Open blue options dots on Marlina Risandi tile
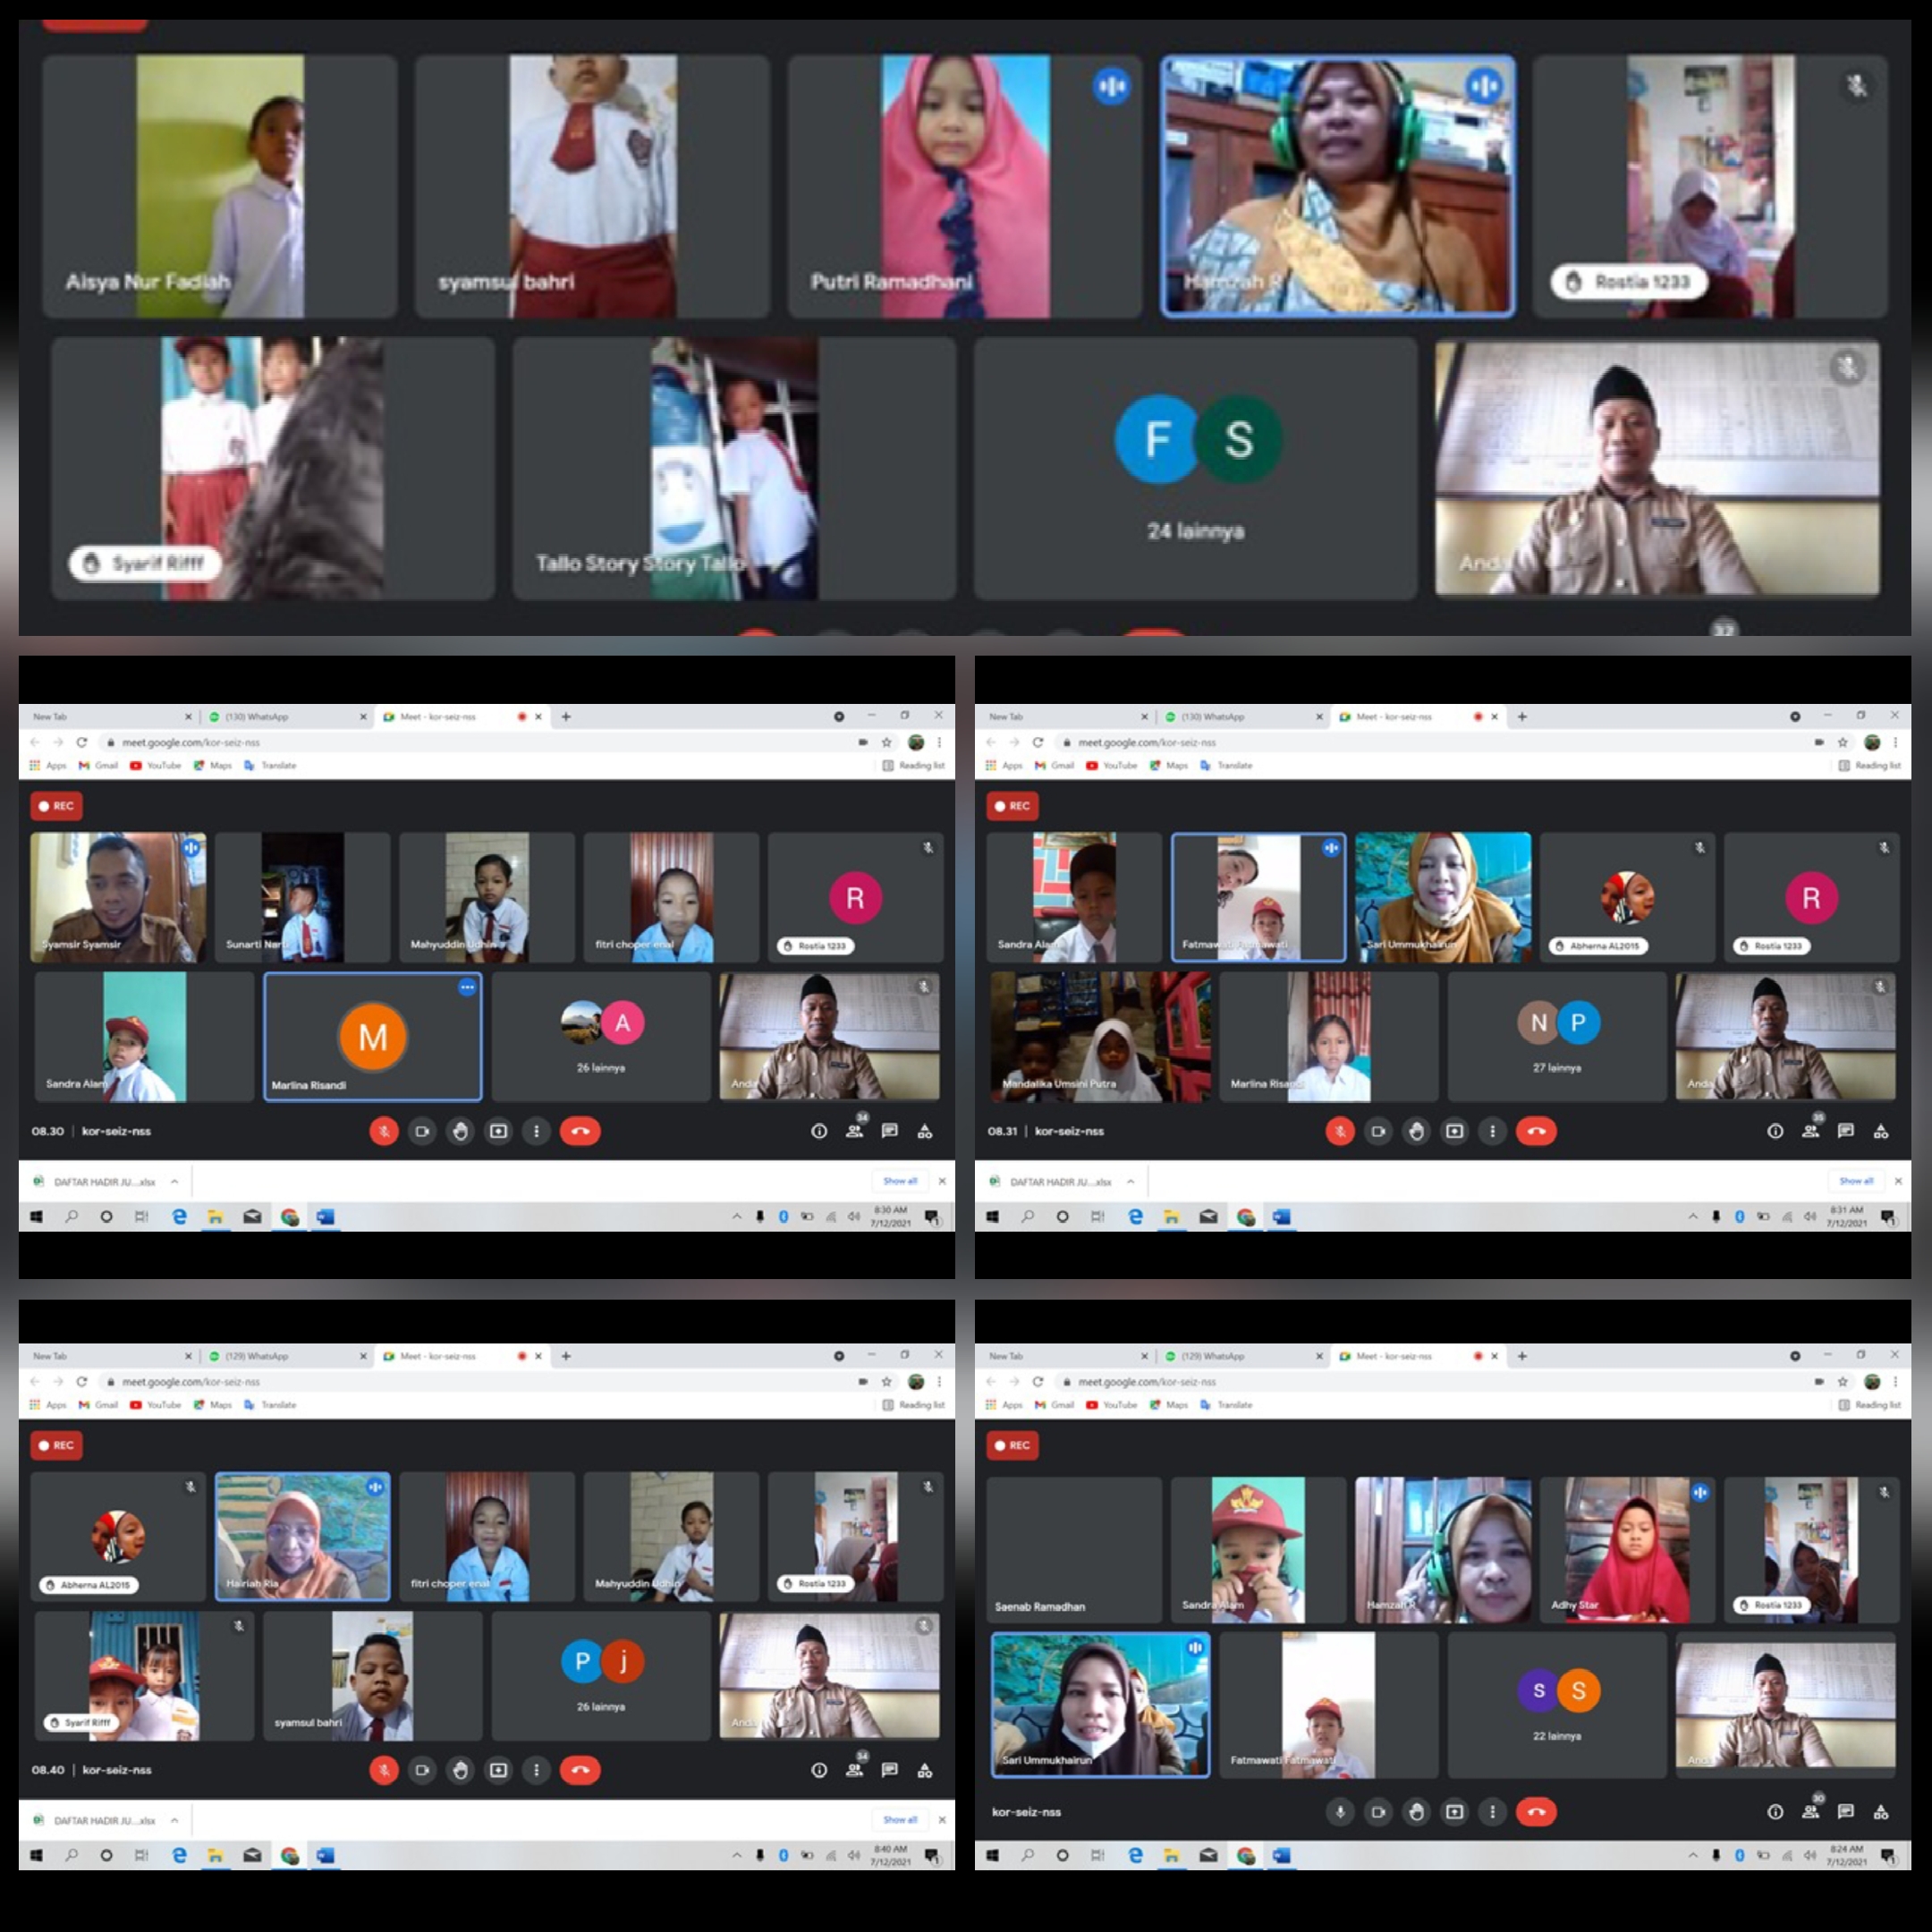Viewport: 1932px width, 1932px height. click(467, 987)
